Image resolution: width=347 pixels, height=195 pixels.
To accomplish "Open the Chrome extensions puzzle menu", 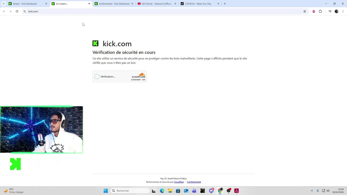I will [320, 11].
